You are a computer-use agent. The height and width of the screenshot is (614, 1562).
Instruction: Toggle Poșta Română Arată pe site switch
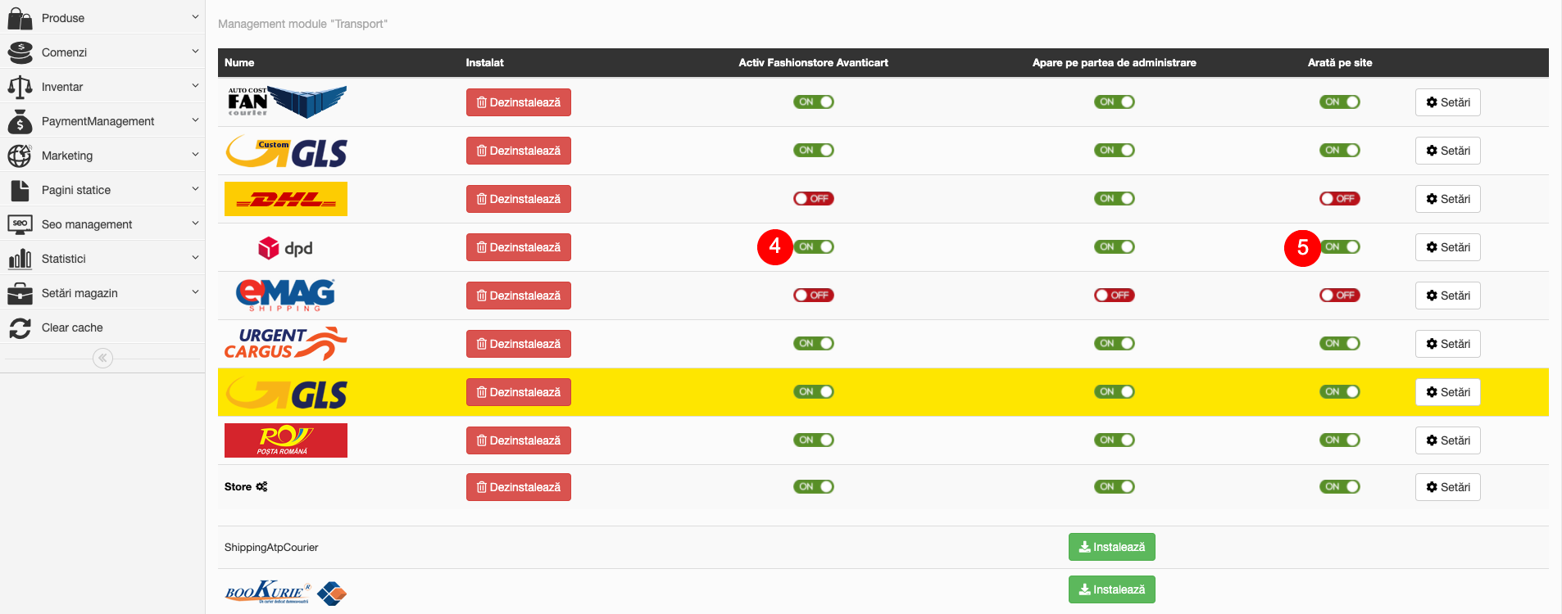pos(1339,440)
